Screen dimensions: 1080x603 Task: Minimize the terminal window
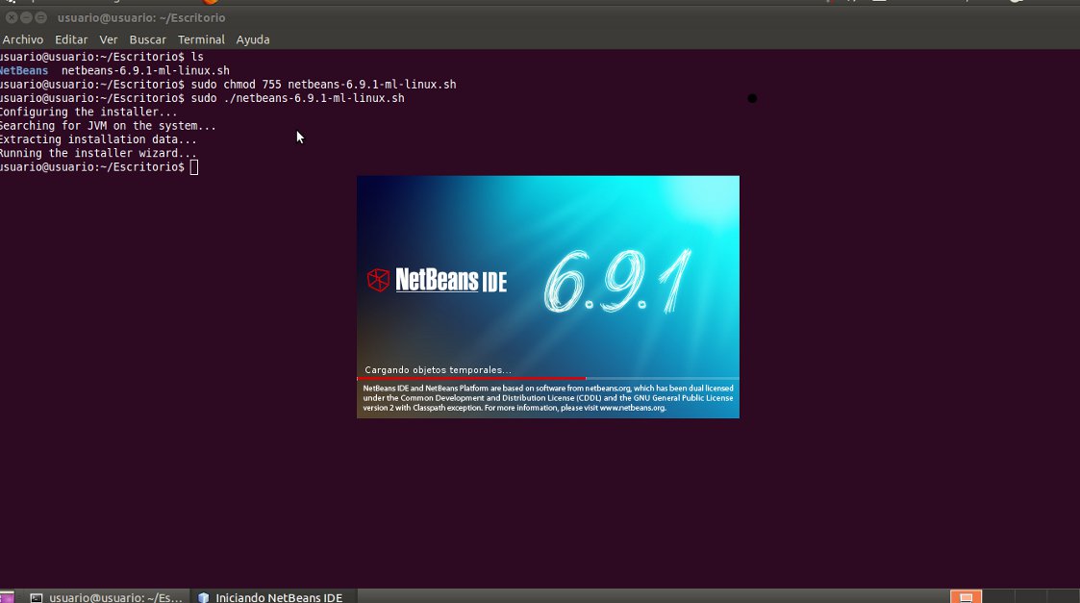click(26, 17)
